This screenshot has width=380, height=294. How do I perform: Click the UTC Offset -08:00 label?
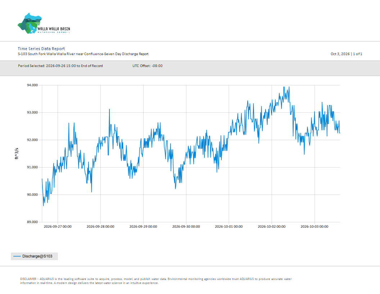point(147,66)
